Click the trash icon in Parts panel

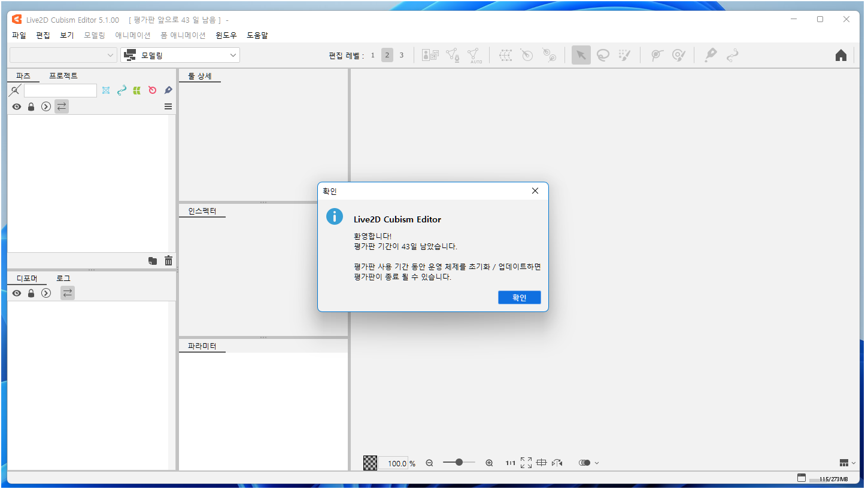169,261
